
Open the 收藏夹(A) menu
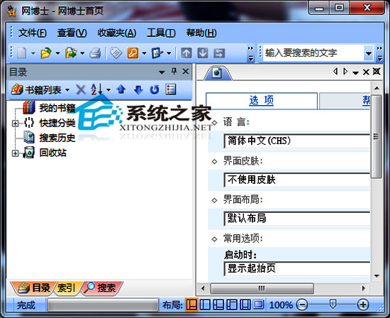click(117, 33)
